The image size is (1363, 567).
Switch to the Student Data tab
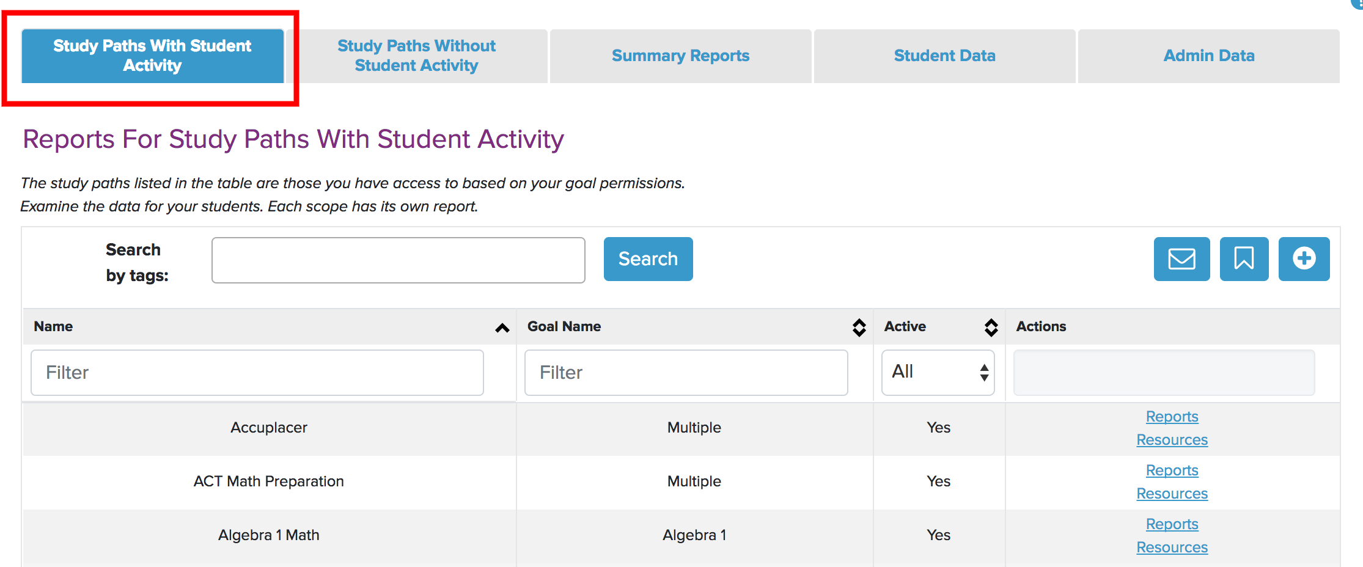944,56
